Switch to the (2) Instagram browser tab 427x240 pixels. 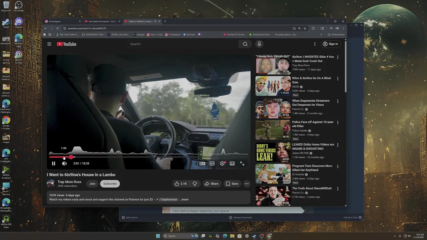coord(62,21)
